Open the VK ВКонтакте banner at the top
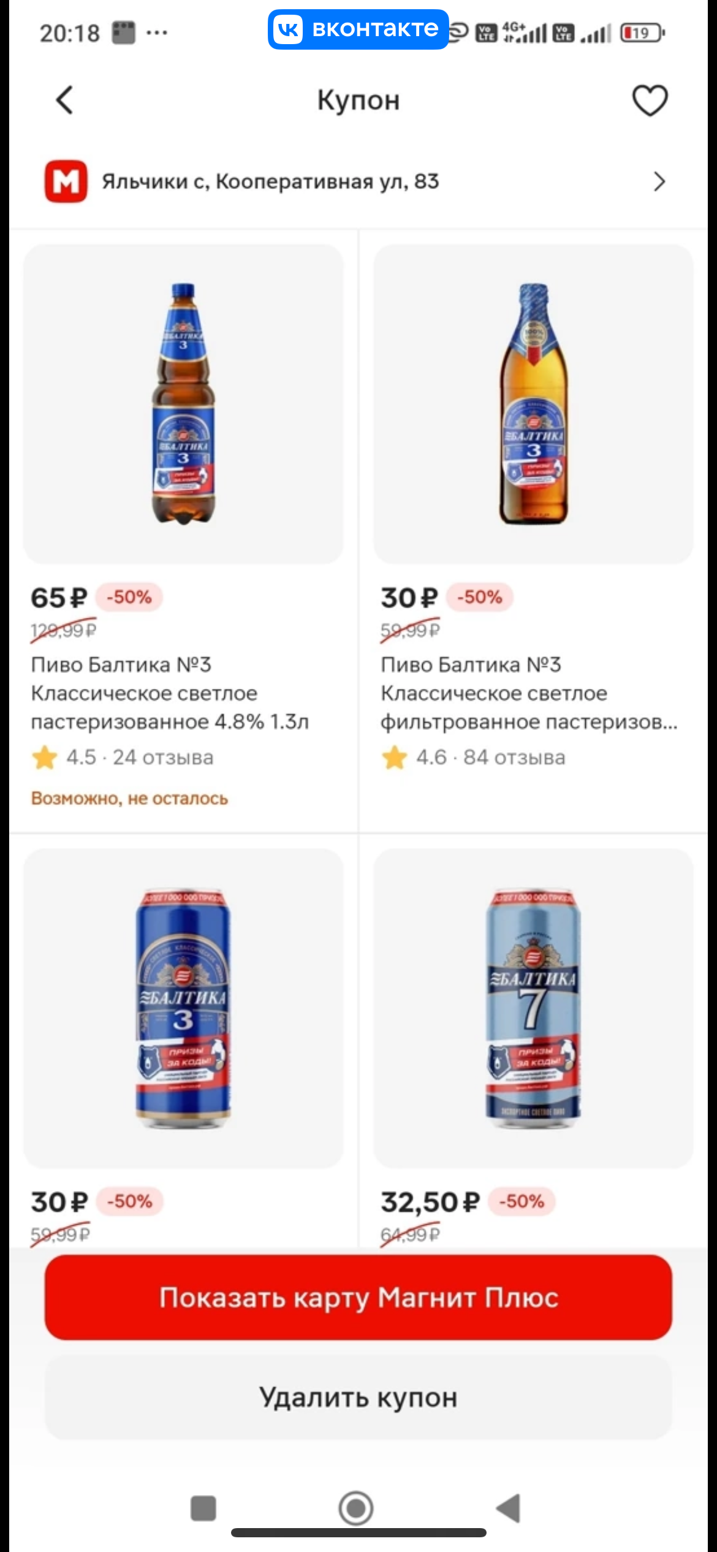717x1552 pixels. point(358,29)
